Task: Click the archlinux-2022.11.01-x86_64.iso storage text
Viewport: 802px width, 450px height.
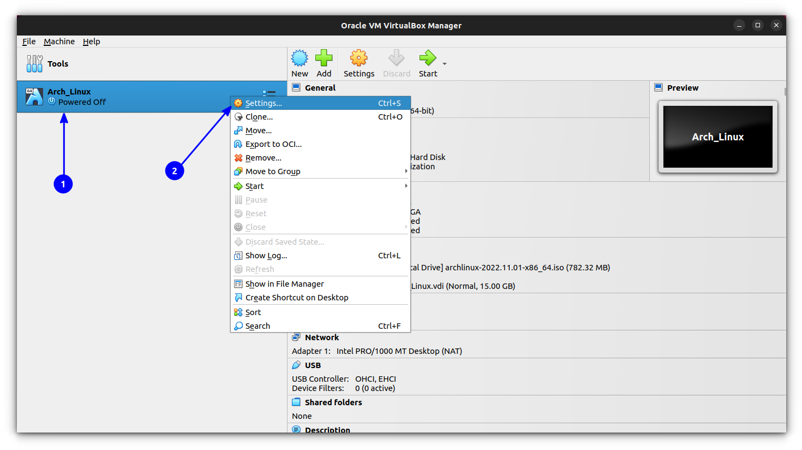Action: coord(505,268)
